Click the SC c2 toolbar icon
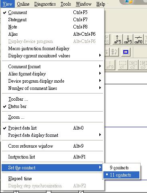Viewport: 147px width, 193px height. pyautogui.click(x=133, y=65)
